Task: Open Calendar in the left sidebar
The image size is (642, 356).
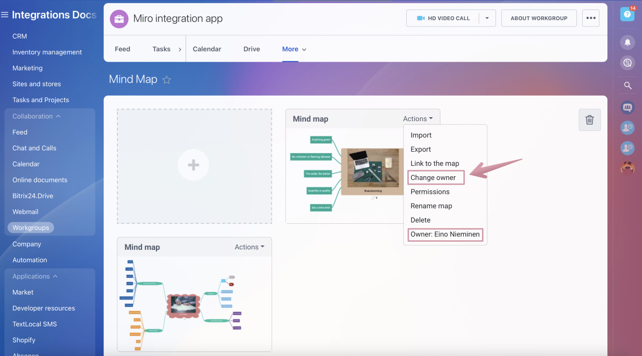Action: tap(26, 164)
